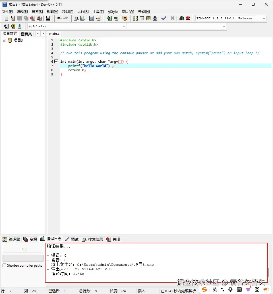Click the Open file toolbar icon
The image size is (273, 294).
[x=13, y=18]
